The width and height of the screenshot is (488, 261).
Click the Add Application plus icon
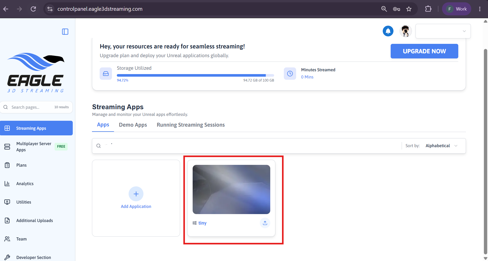(x=136, y=194)
